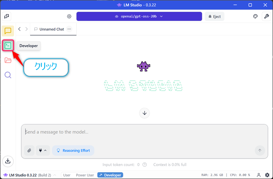This screenshot has width=273, height=179.
Task: Open app settings gear in status bar
Action: pyautogui.click(x=267, y=175)
